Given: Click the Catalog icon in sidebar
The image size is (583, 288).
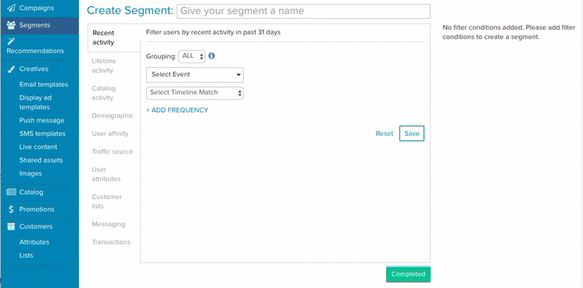Looking at the screenshot, I should pyautogui.click(x=11, y=192).
